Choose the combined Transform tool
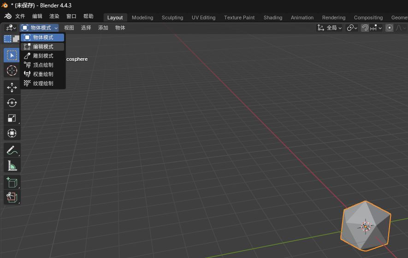Screen dimensions: 408x258 (x=12, y=133)
